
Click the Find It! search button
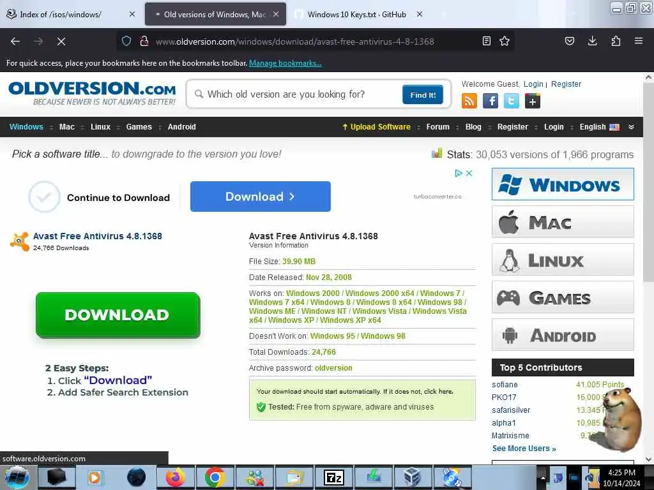click(423, 95)
